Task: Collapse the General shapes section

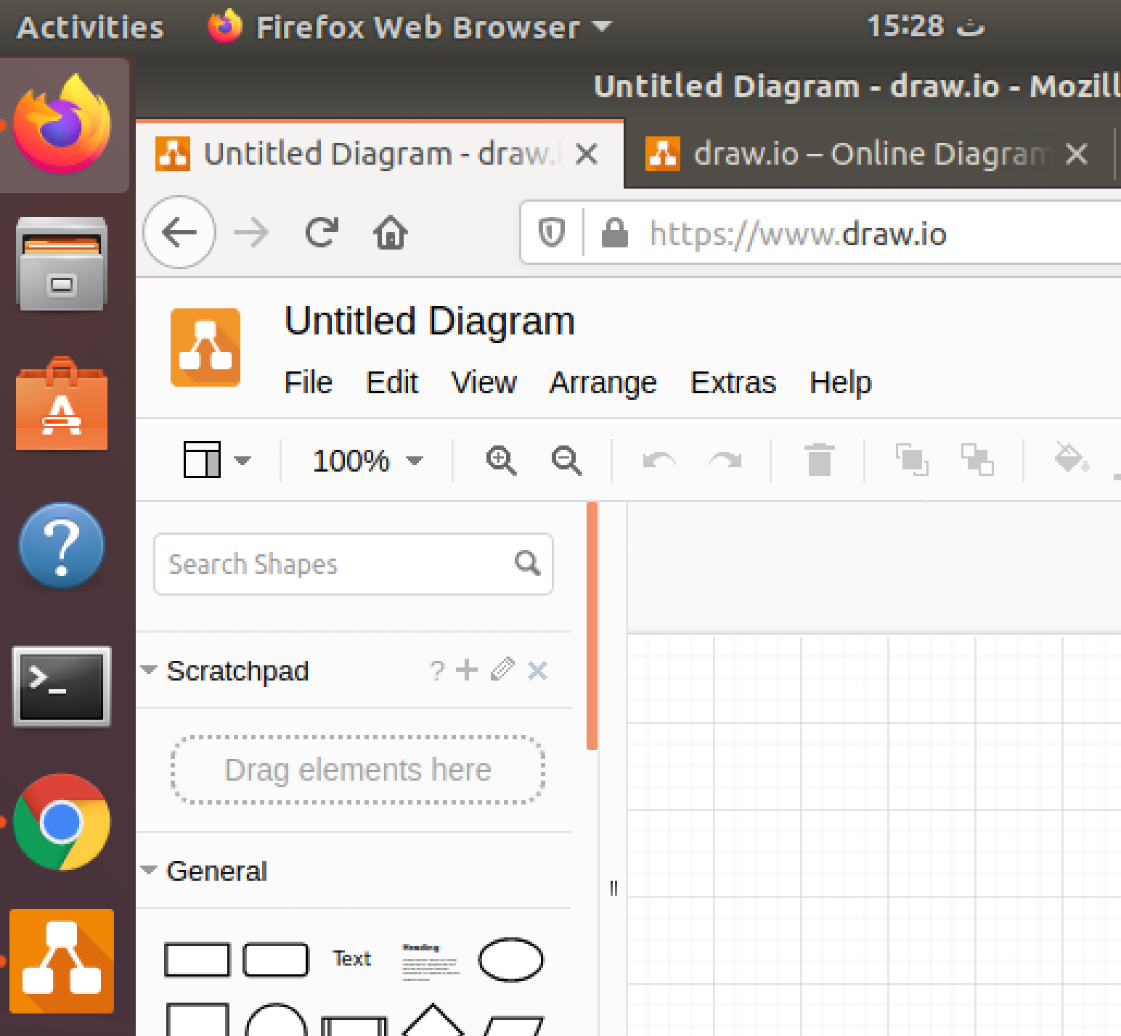Action: tap(149, 870)
